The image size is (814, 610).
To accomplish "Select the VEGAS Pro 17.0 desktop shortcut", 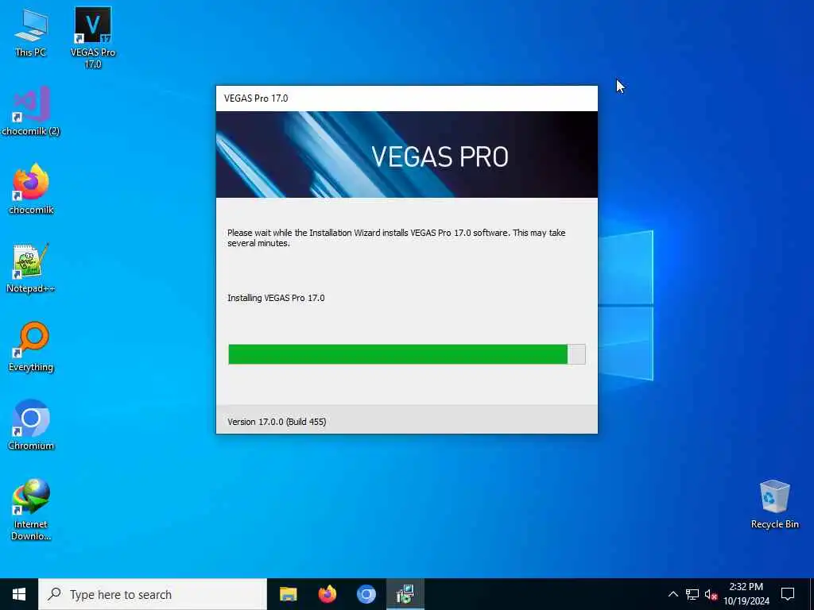I will pyautogui.click(x=93, y=38).
